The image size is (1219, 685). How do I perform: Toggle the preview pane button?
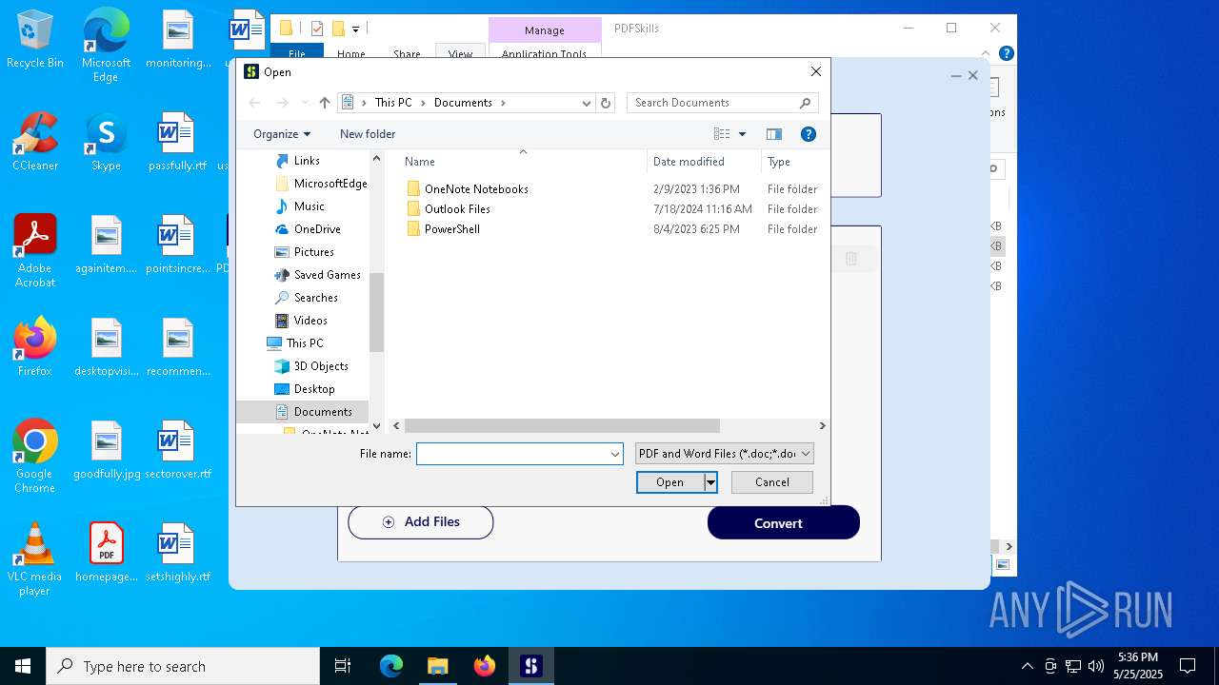click(774, 134)
